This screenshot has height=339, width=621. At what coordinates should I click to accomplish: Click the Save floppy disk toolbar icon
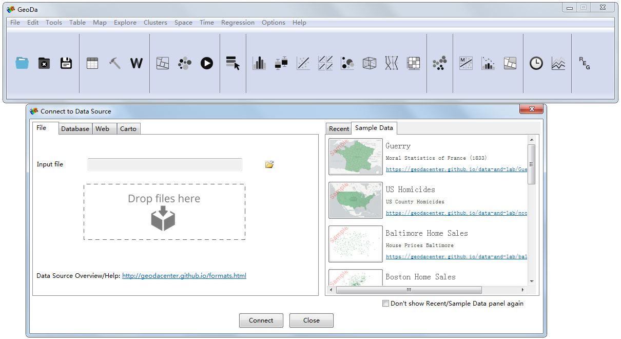[x=66, y=63]
